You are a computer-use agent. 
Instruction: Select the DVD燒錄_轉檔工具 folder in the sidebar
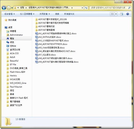(17, 68)
